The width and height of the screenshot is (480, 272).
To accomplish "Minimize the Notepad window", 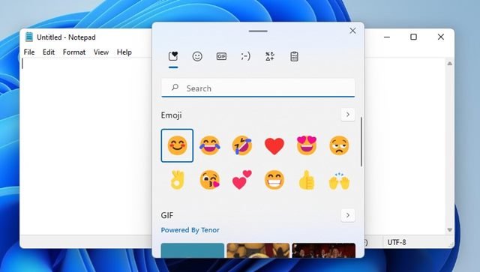I will (387, 37).
